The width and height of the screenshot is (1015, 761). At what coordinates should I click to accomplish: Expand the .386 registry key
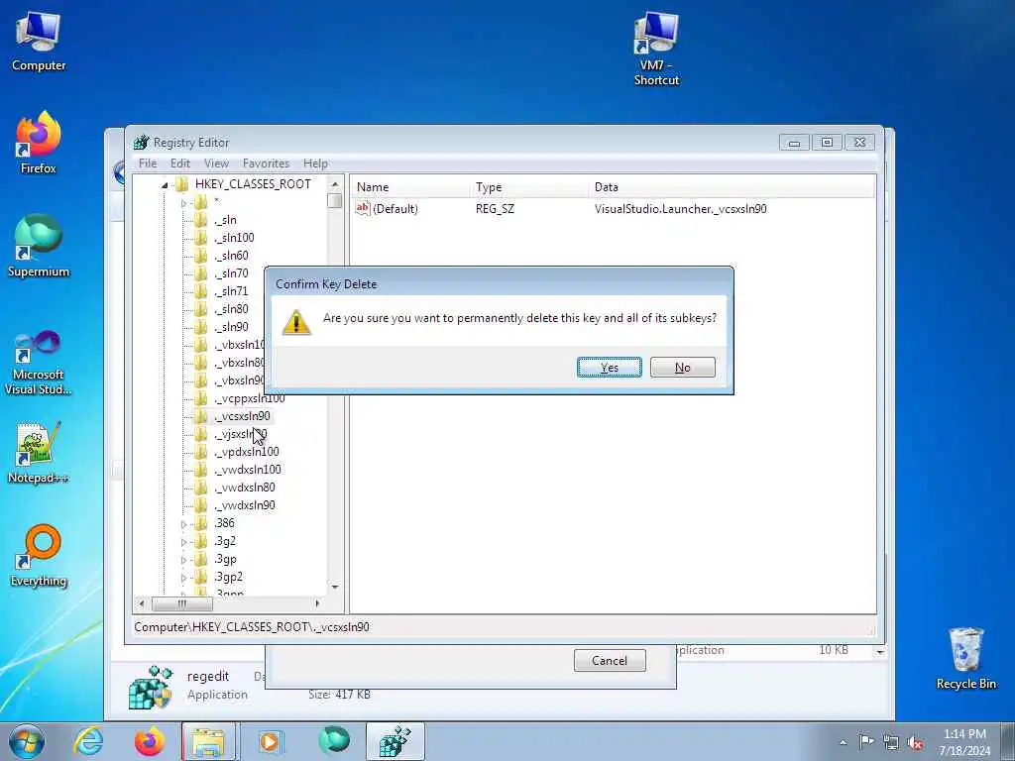tap(183, 524)
